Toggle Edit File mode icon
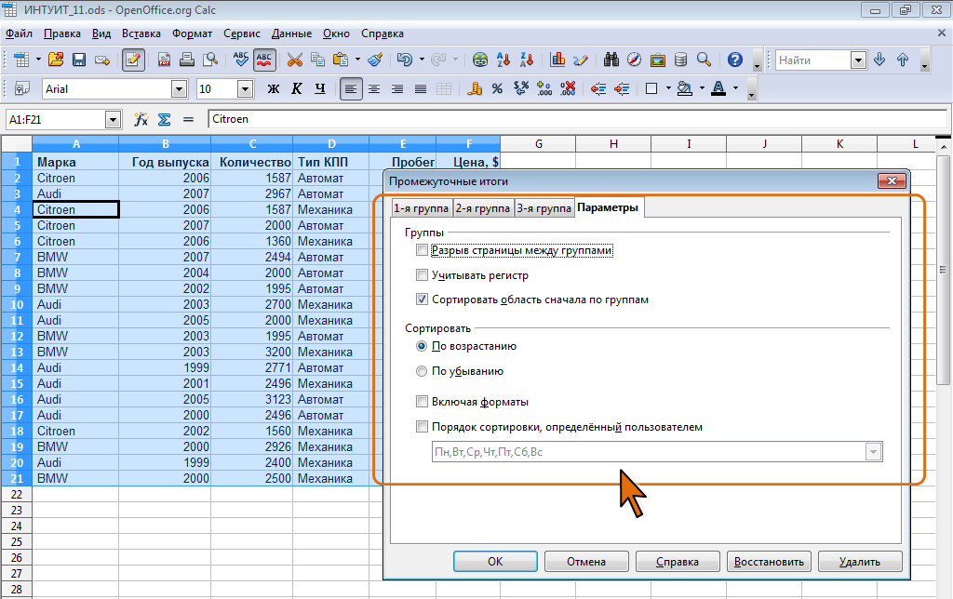Image resolution: width=953 pixels, height=599 pixels. tap(133, 60)
